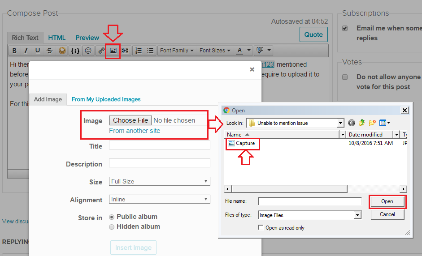This screenshot has height=256, width=422.
Task: Insert a numbered list
Action: pos(139,51)
